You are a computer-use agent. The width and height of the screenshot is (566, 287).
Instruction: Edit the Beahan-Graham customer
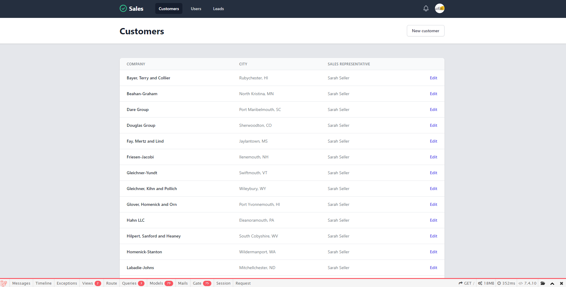[x=433, y=94]
